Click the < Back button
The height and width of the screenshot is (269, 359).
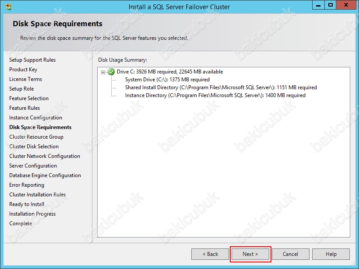pyautogui.click(x=210, y=254)
